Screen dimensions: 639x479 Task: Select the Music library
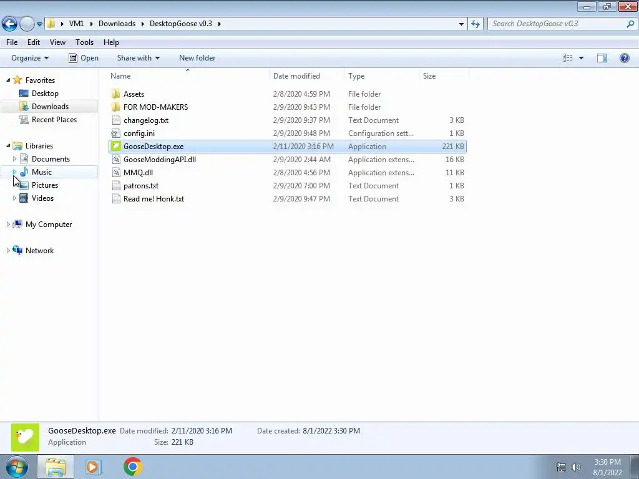(x=42, y=172)
